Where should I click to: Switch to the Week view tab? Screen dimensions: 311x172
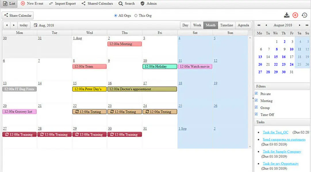(197, 25)
